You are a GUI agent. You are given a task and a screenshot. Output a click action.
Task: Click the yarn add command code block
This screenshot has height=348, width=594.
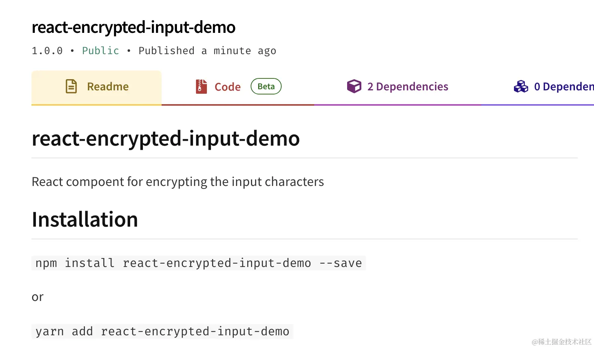(162, 331)
